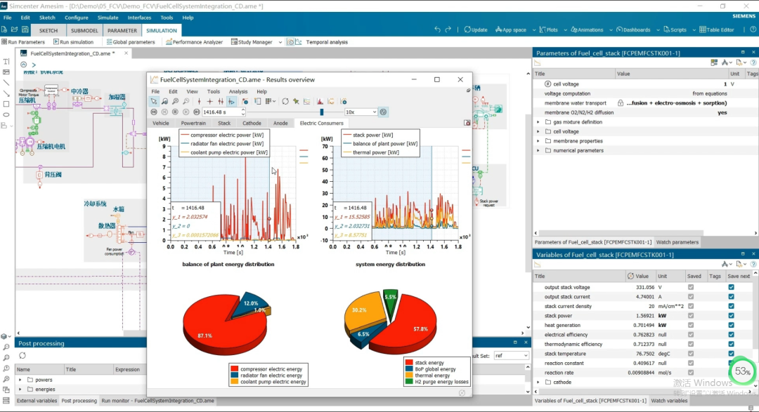The width and height of the screenshot is (759, 412).
Task: Toggle Saved checkbox for output stack voltage
Action: pyautogui.click(x=691, y=287)
